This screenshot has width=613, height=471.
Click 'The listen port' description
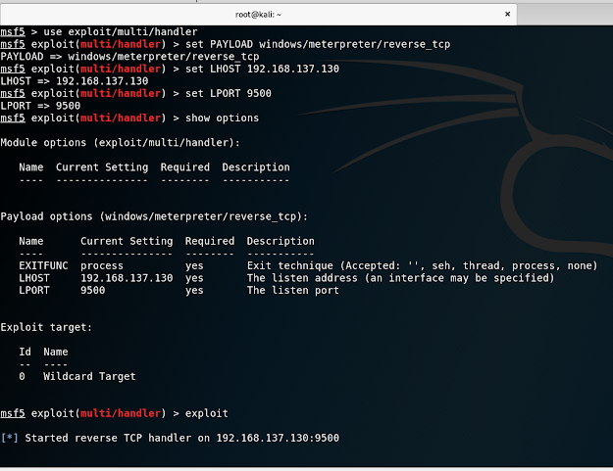click(293, 291)
